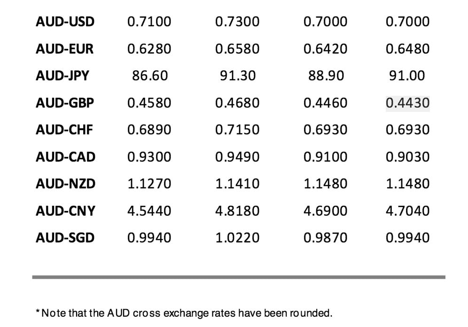Click the 1.1270 AUD-NZD value
Viewport: 468px width, 327px height.
pyautogui.click(x=149, y=184)
